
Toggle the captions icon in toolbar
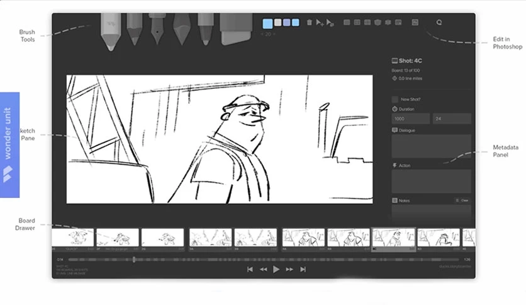click(398, 23)
